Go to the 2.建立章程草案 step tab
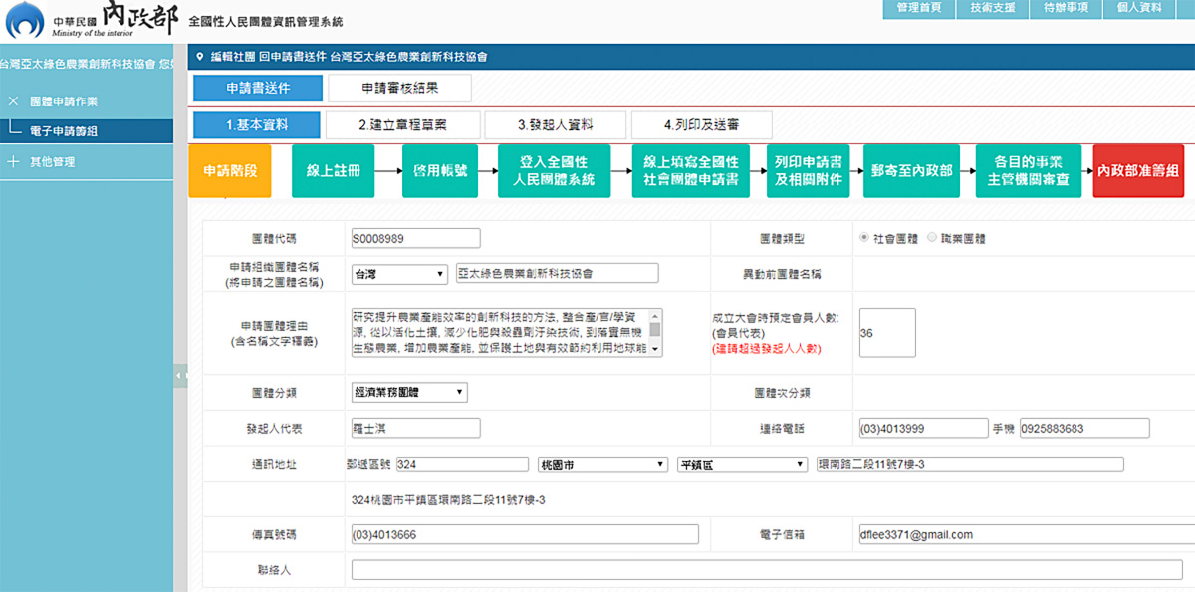Screen dimensions: 1195x592 tap(402, 125)
